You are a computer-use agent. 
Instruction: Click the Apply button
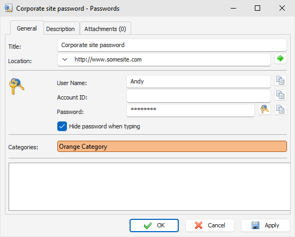(x=266, y=225)
